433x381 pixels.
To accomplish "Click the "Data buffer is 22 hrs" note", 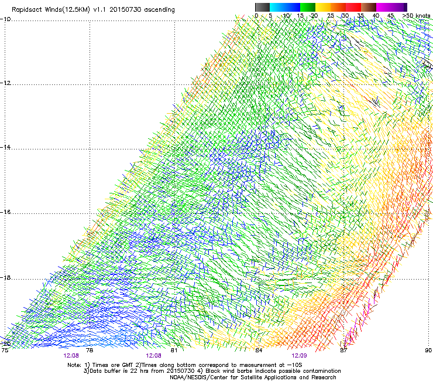I will pyautogui.click(x=212, y=371).
